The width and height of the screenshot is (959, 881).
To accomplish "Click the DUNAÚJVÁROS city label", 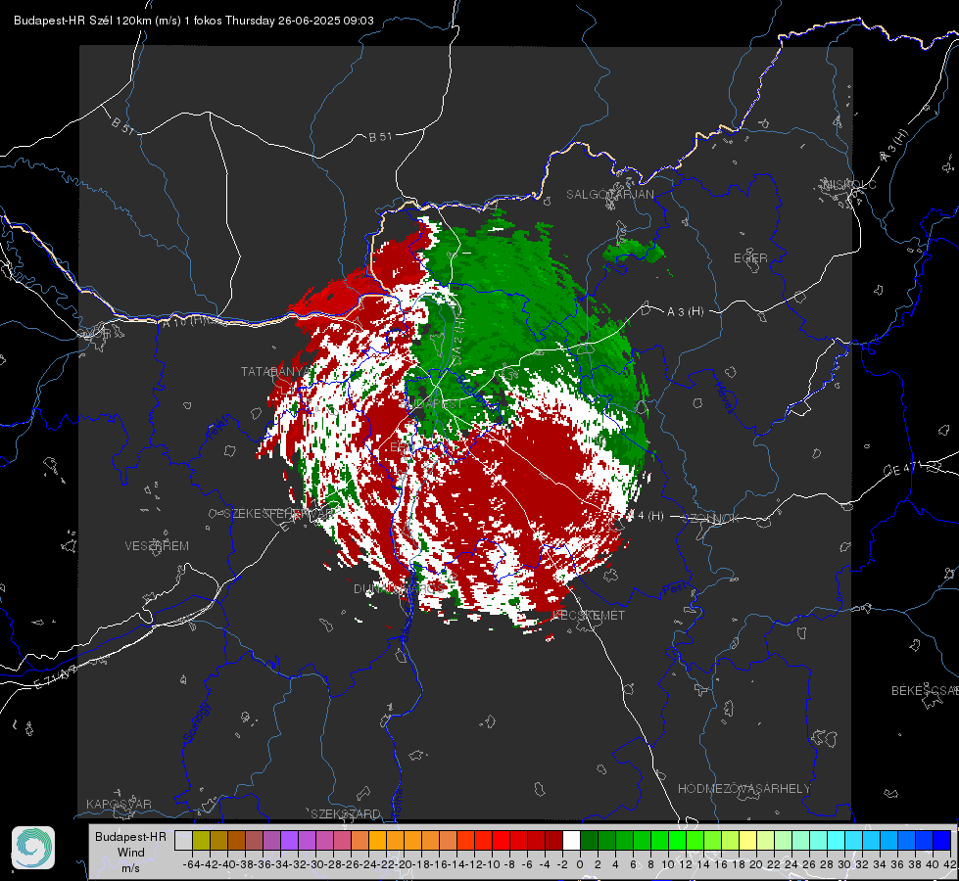I will 400,588.
